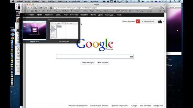Launch Google Chrome from the Dock
This screenshot has height=108, width=193.
(x=12, y=38)
